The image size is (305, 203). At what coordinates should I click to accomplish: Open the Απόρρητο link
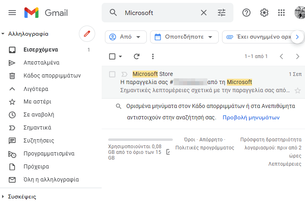click(x=211, y=140)
